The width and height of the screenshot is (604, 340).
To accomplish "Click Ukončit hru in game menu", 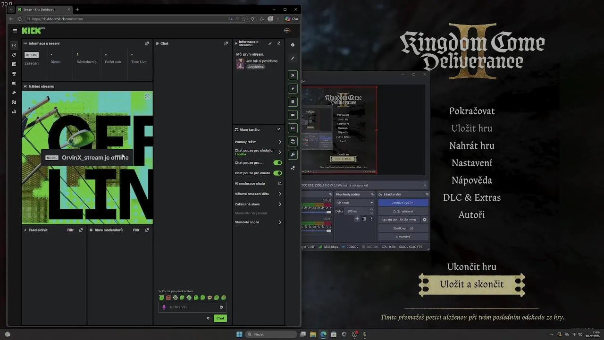I will point(472,267).
